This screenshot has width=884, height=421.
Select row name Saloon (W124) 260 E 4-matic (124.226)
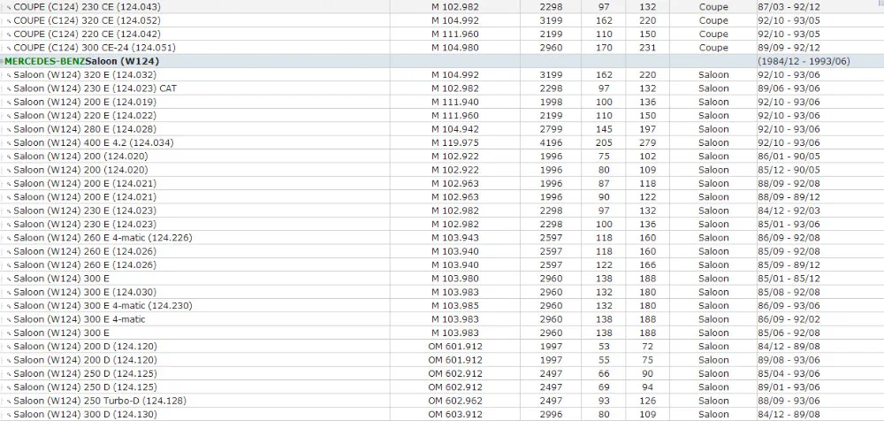[x=103, y=238]
